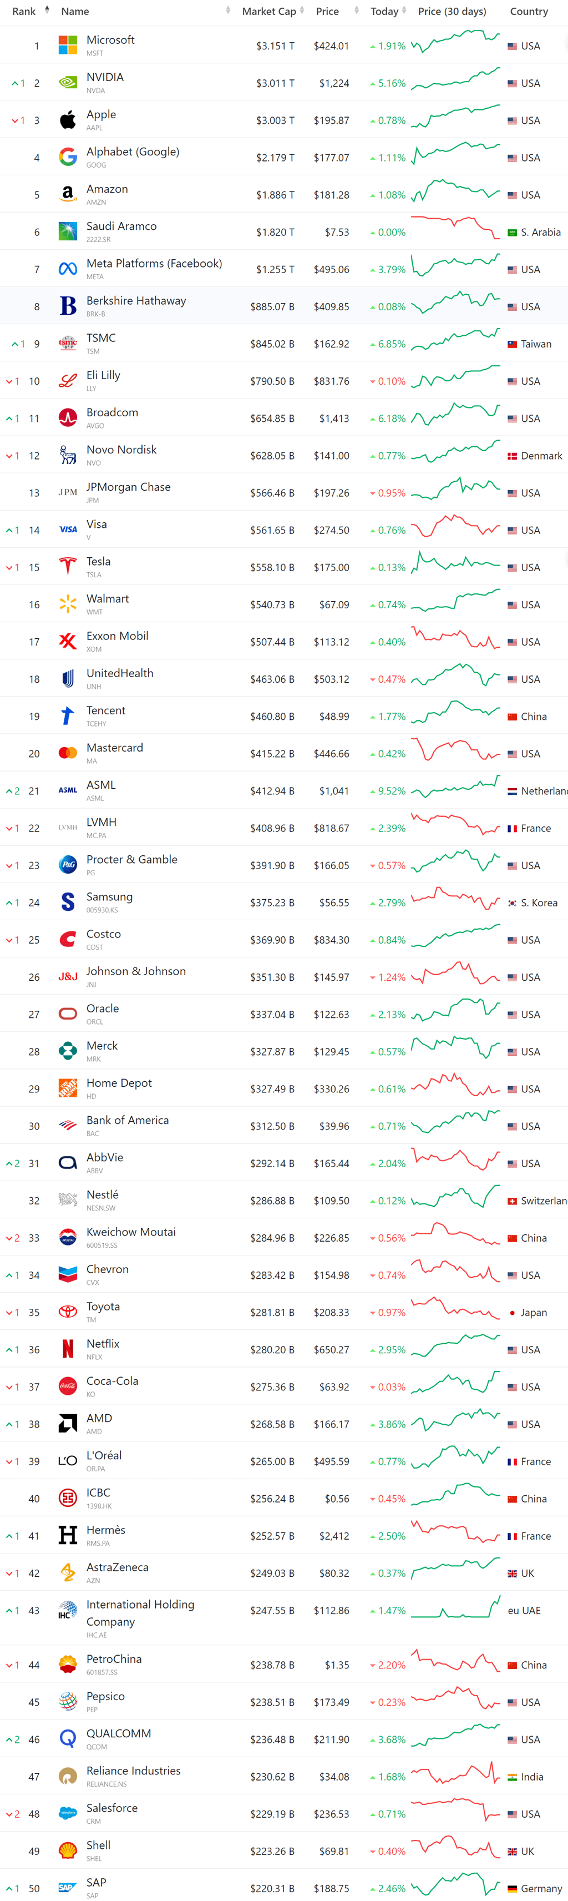Image resolution: width=568 pixels, height=1901 pixels.
Task: Click the Name column header
Action: [x=75, y=11]
